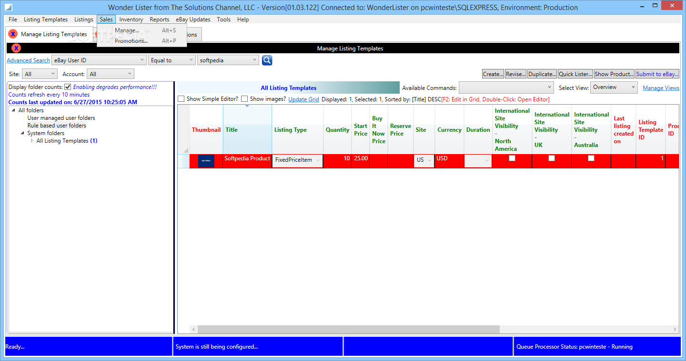Click the grid scrollbar's right arrow

click(675, 329)
